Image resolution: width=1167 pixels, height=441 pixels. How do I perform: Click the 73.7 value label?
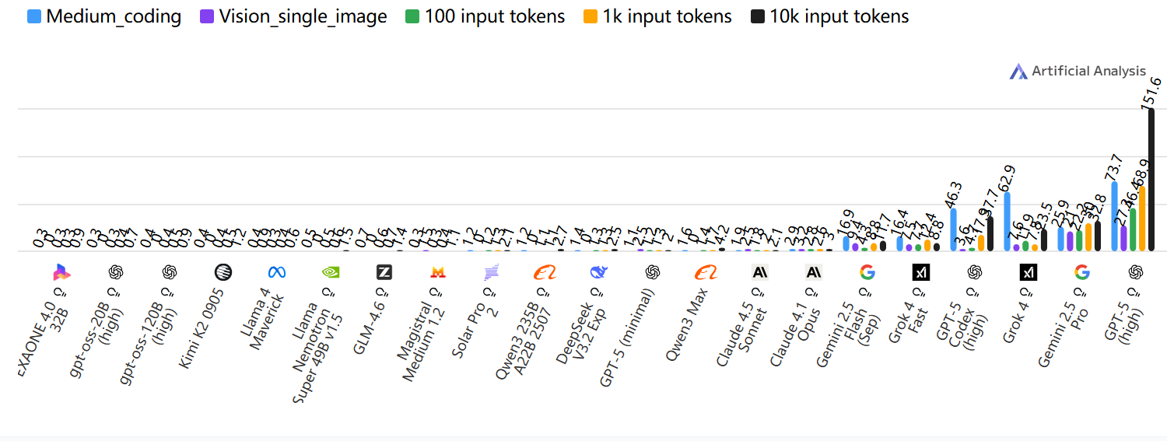tap(1114, 167)
